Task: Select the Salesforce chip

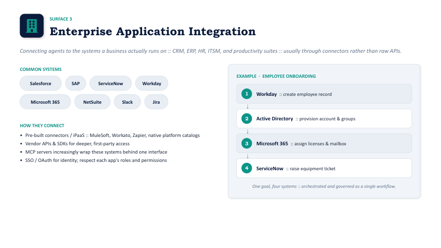Action: 41,84
